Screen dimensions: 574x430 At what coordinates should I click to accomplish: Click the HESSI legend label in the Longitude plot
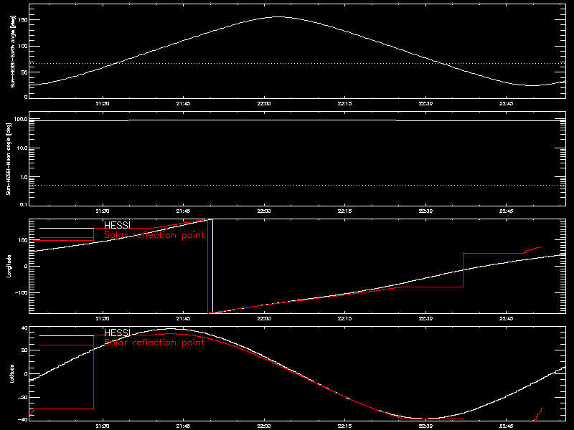[x=117, y=225]
